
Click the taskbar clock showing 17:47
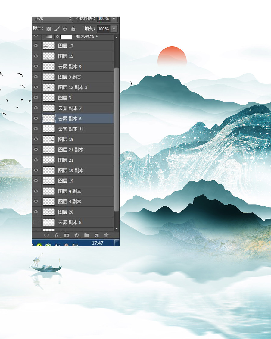(x=98, y=243)
